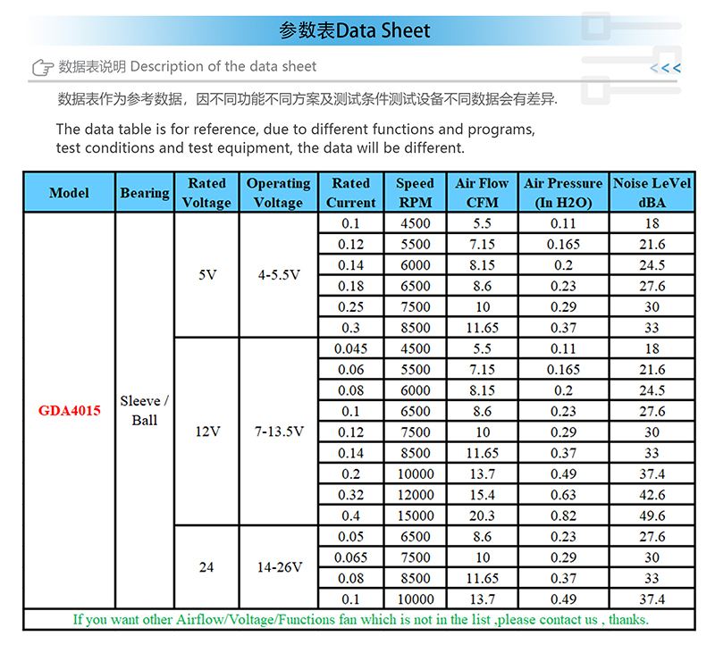Select the '0.05' rated current value
The image size is (715, 653).
point(350,537)
